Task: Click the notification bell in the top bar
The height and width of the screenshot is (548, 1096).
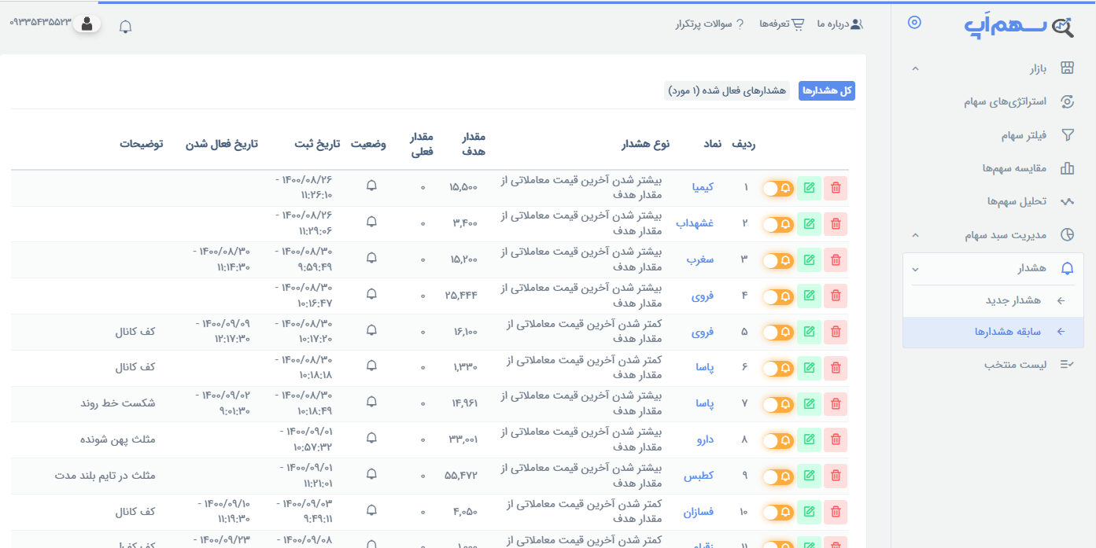Action: tap(125, 27)
